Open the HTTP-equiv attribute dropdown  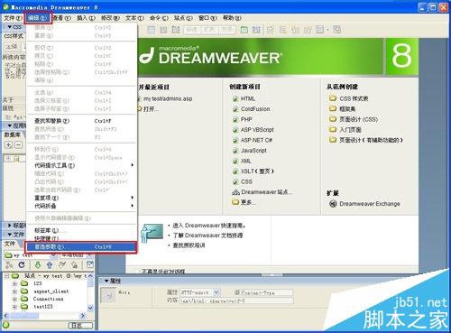[216, 292]
